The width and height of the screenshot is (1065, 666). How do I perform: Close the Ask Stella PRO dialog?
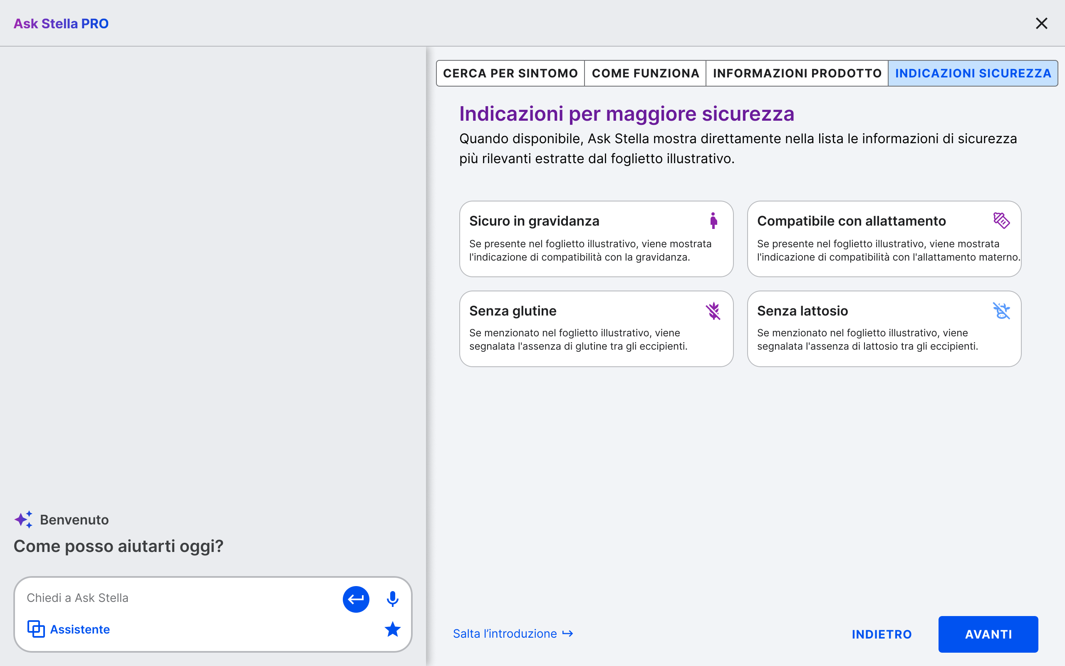click(1041, 23)
